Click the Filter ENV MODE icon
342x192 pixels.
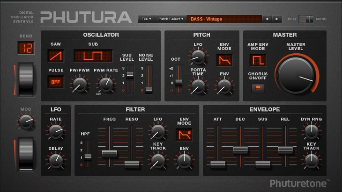(x=184, y=135)
